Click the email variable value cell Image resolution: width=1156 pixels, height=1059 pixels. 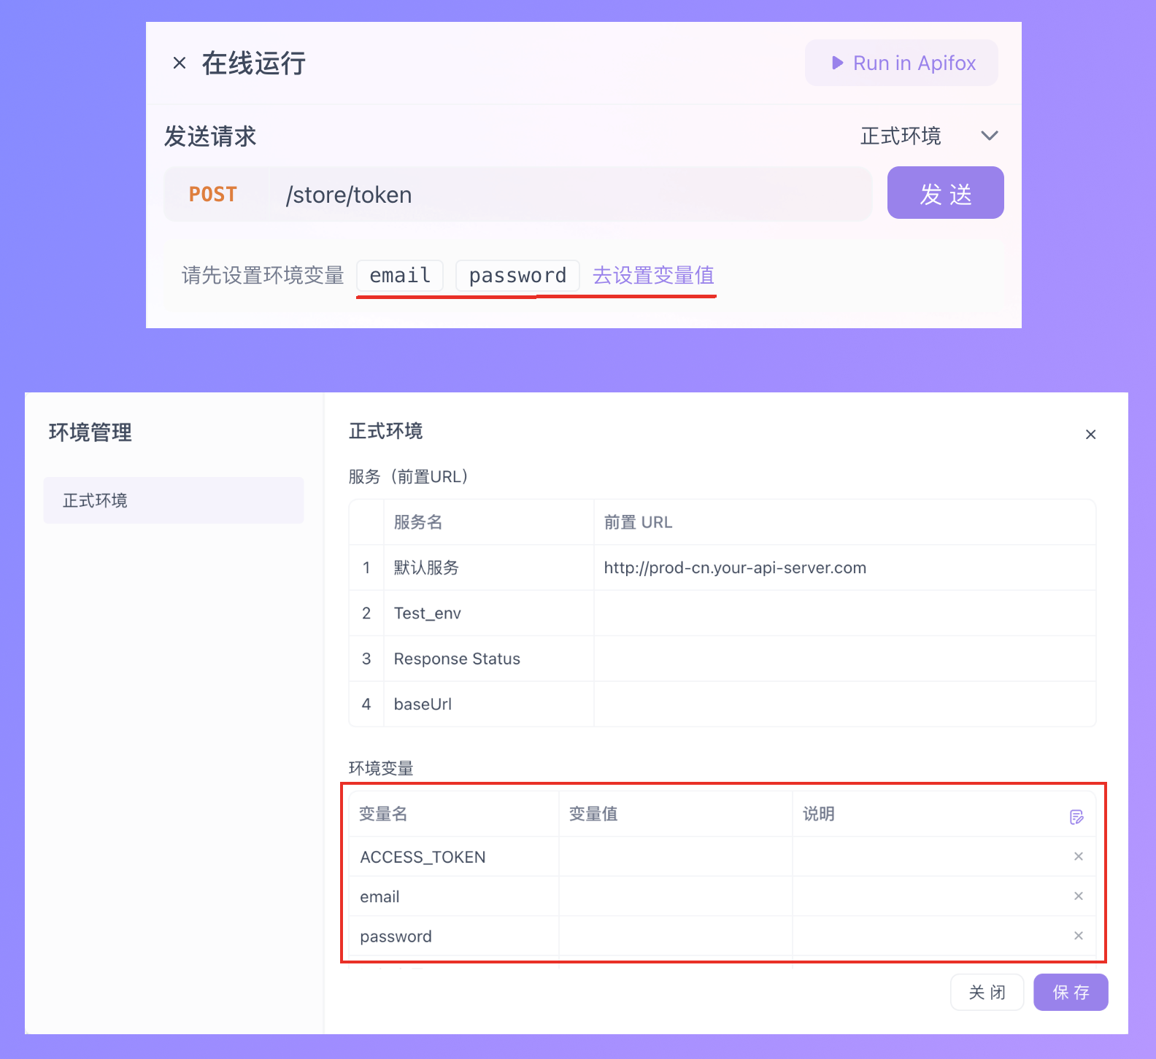pyautogui.click(x=675, y=896)
